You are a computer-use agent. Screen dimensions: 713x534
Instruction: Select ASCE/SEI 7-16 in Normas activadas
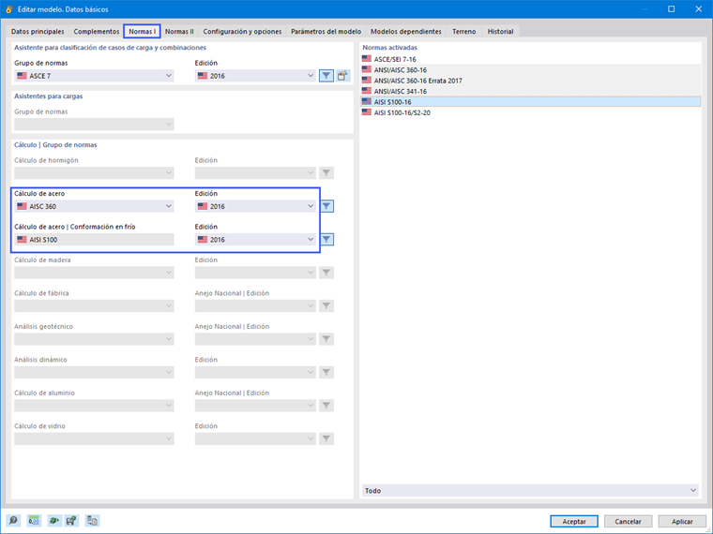coord(530,59)
